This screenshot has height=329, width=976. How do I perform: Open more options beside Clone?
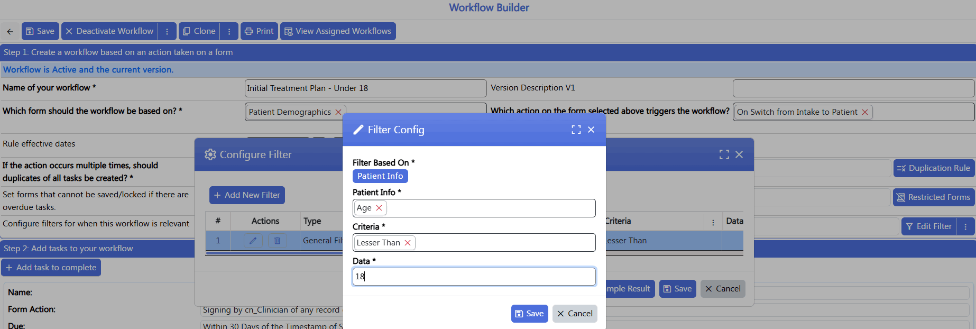(x=229, y=31)
